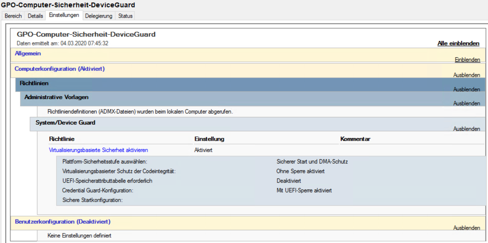This screenshot has height=243, width=488.
Task: Collapse Computerkonfiguration section via Ausblenden
Action: [x=466, y=75]
